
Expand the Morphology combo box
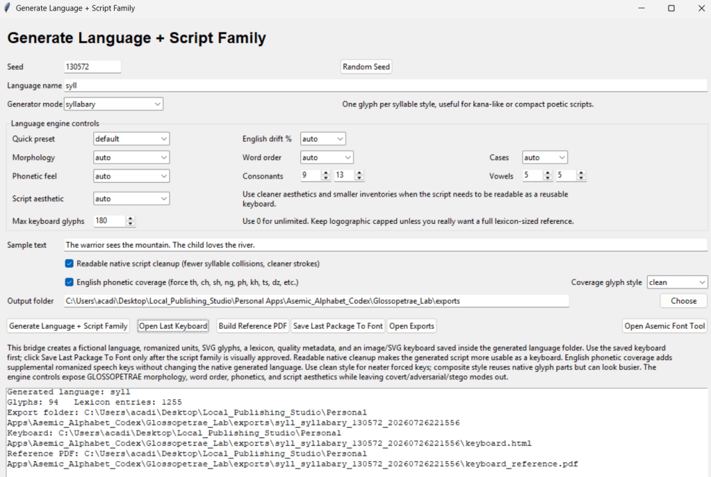131,157
